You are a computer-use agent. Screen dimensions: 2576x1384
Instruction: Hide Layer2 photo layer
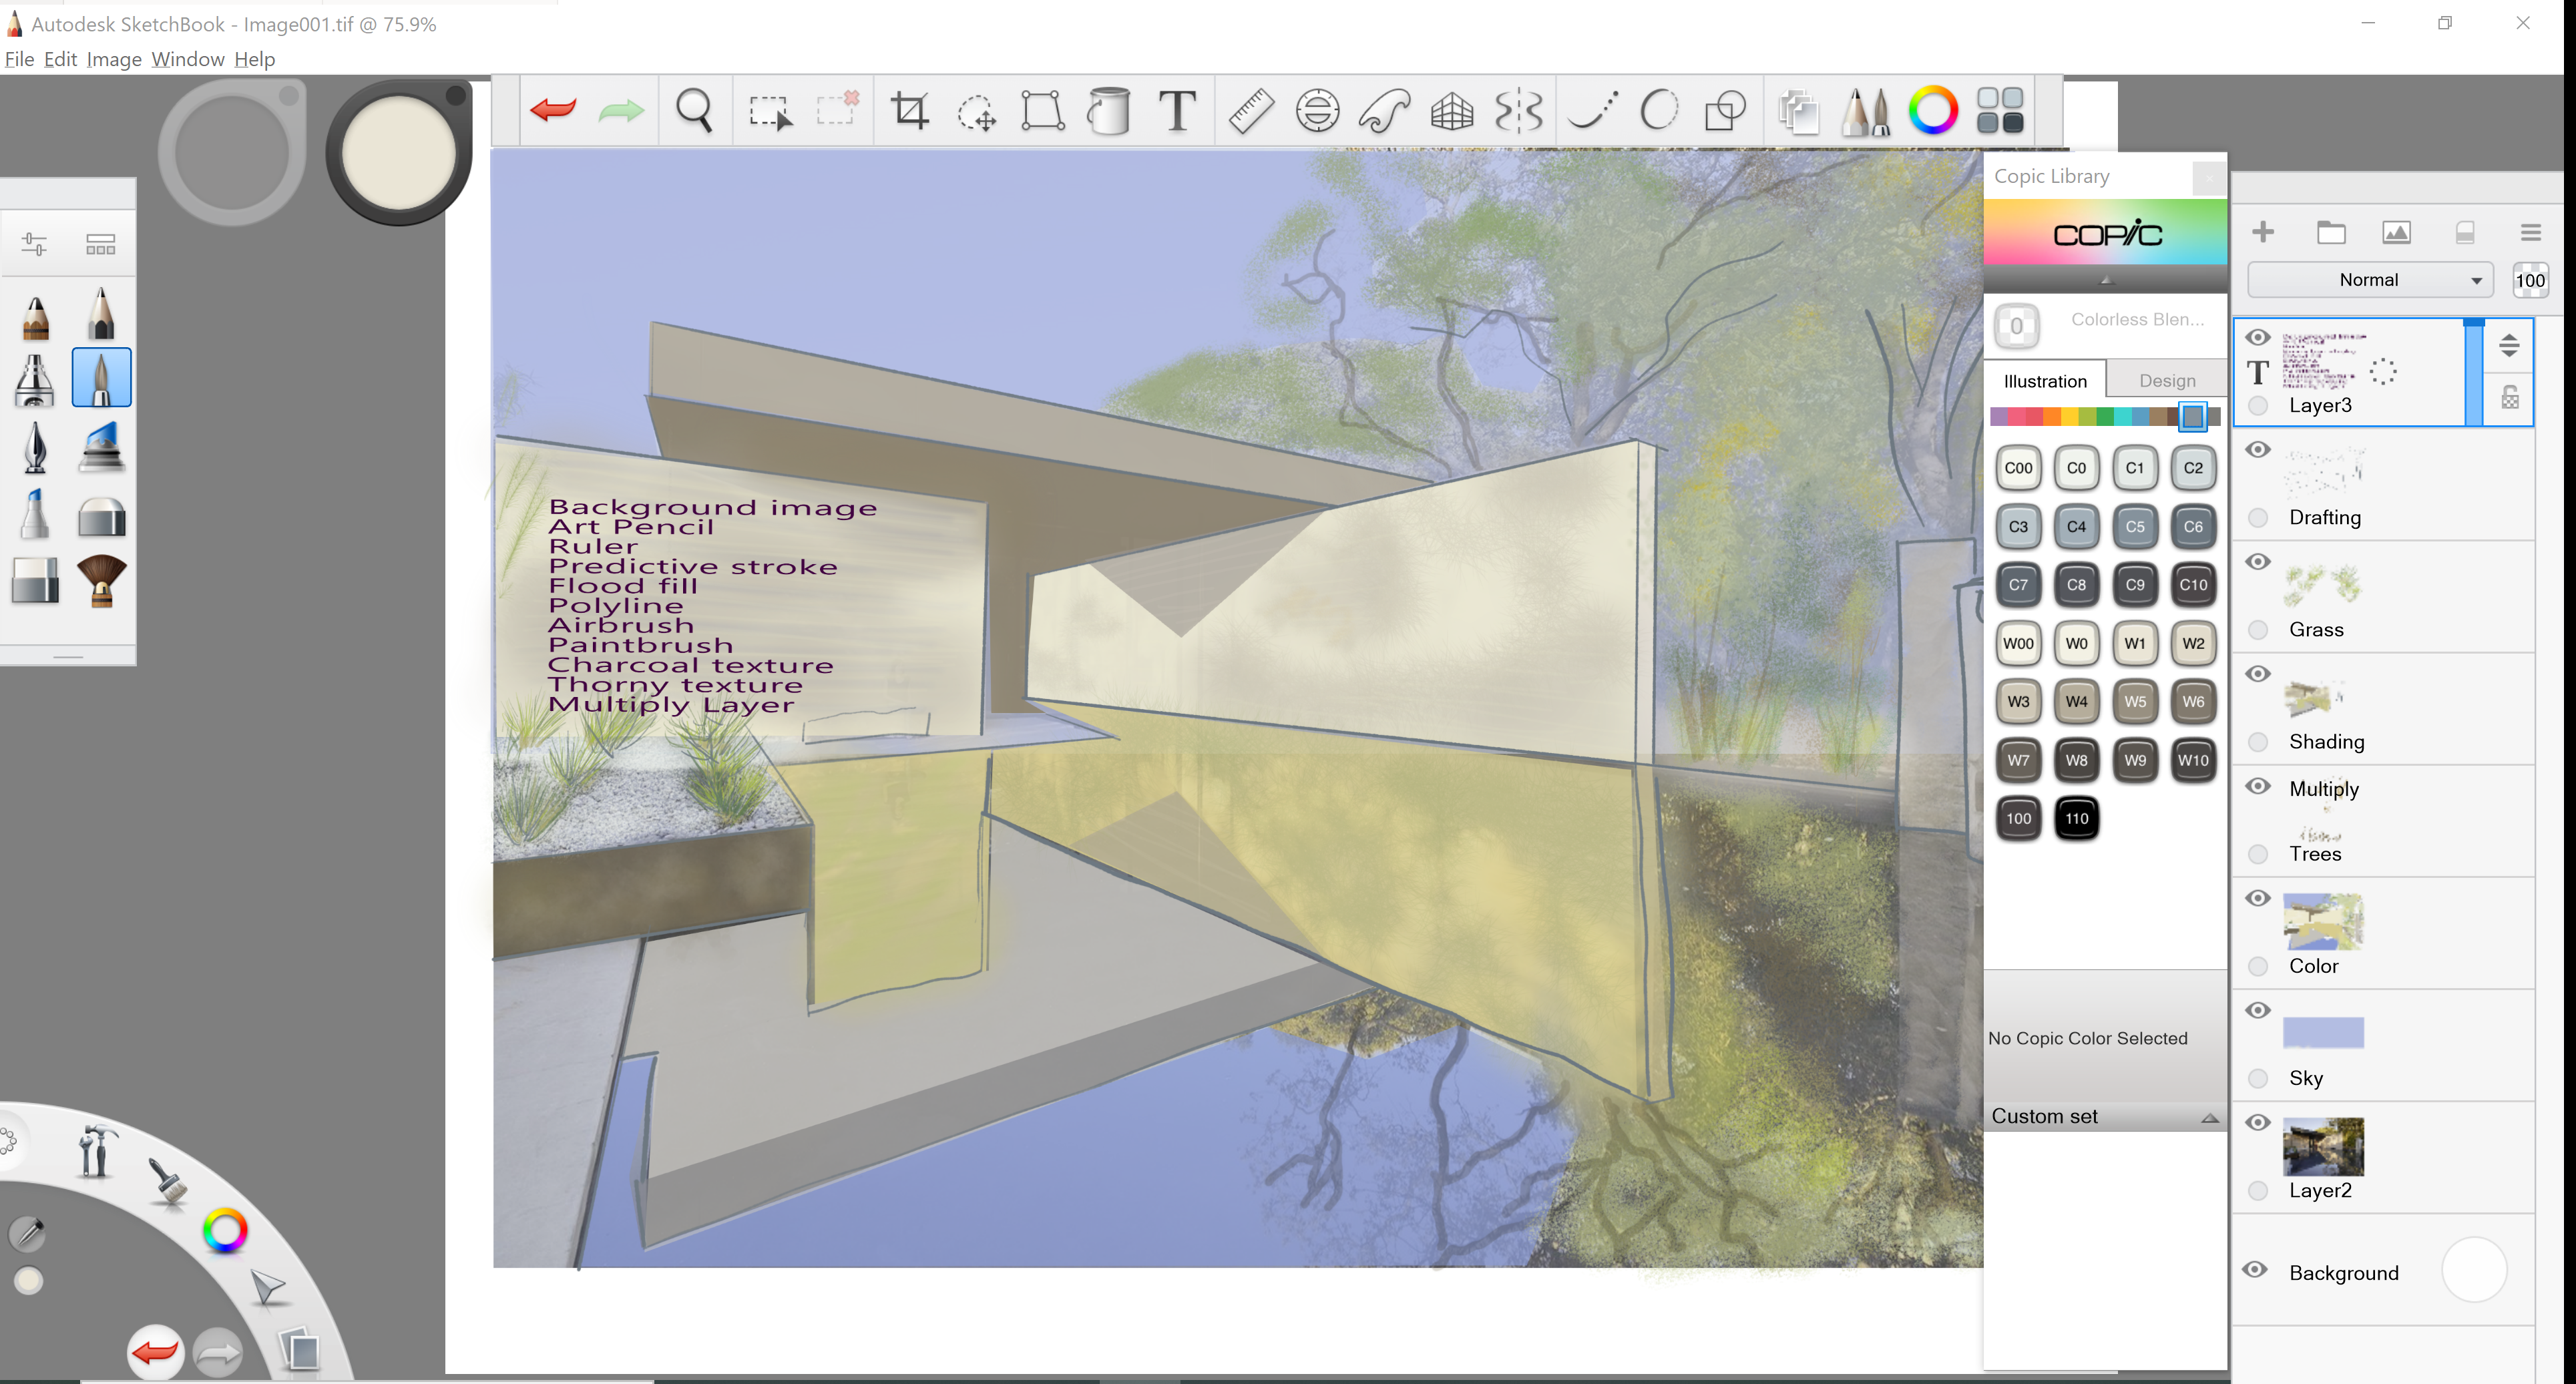(x=2257, y=1122)
